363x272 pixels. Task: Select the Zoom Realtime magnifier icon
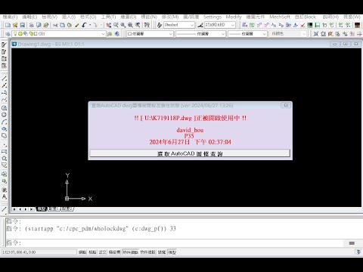[x=116, y=25]
